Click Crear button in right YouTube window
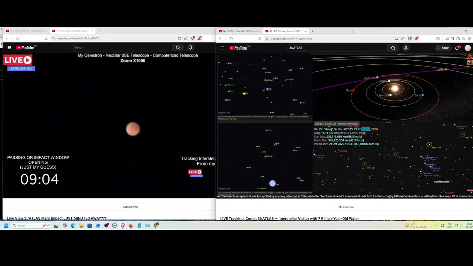473x266 pixels. [443, 48]
